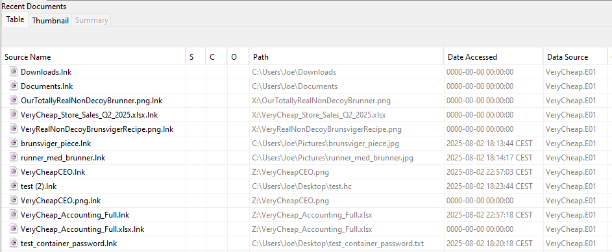The image size is (612, 252).
Task: Click date 2025-08-02 18:20:18 CEST
Action: (x=489, y=244)
